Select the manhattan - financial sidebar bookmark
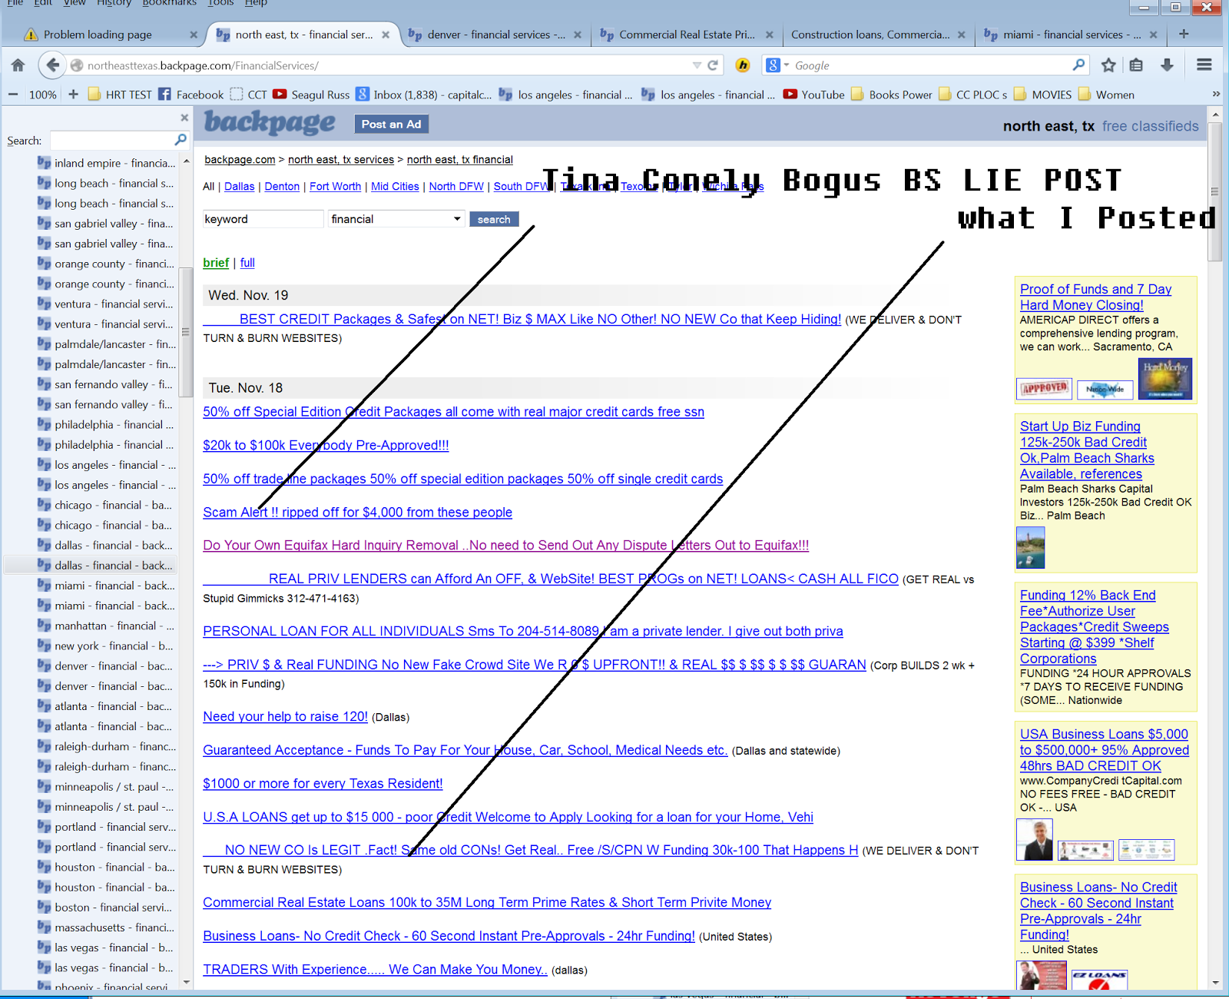Screen dimensions: 1229x999 click(106, 626)
